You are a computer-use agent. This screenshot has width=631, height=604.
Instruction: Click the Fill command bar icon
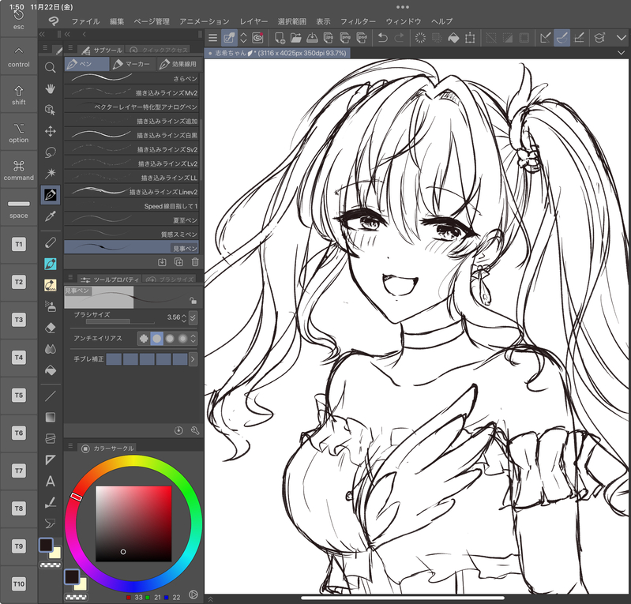[x=453, y=38]
